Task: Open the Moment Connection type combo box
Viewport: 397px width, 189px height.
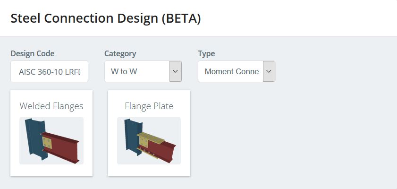Action: tap(237, 71)
